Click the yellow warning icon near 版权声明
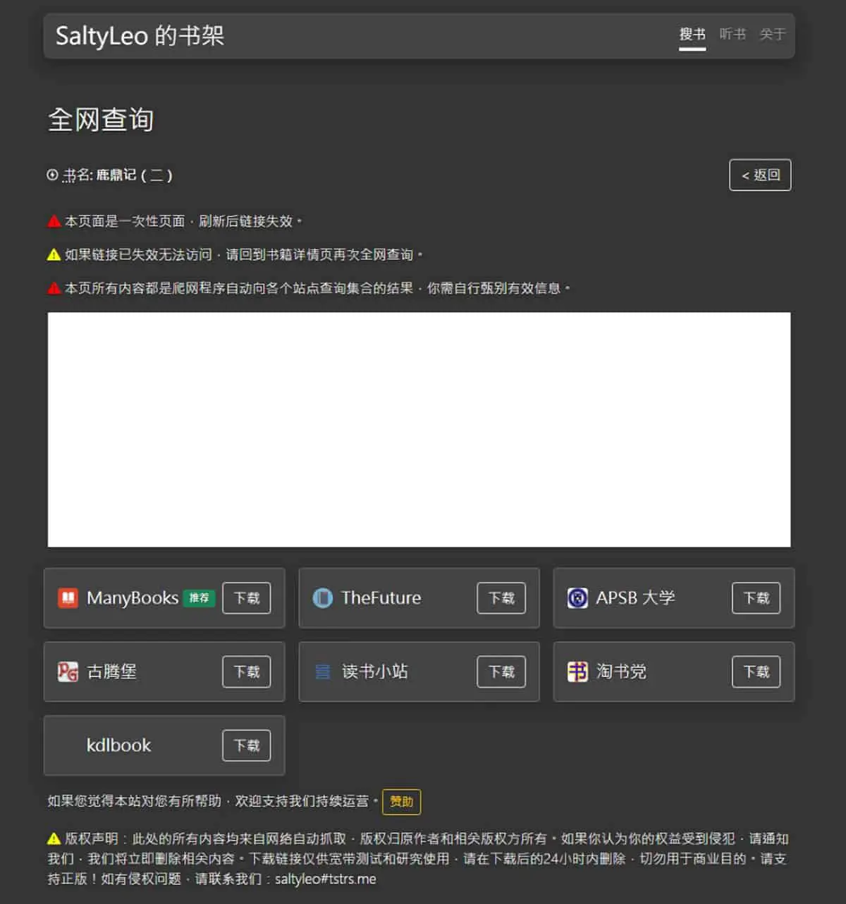 pyautogui.click(x=54, y=838)
